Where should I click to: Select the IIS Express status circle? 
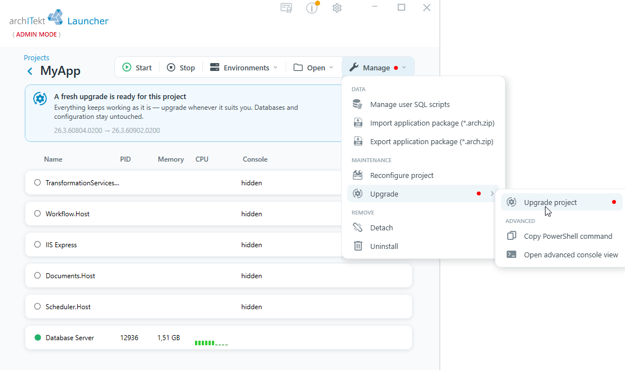point(37,244)
